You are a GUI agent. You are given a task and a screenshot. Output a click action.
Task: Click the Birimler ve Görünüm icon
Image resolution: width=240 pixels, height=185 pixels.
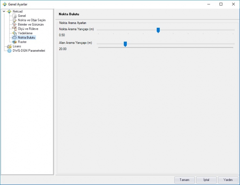14,24
